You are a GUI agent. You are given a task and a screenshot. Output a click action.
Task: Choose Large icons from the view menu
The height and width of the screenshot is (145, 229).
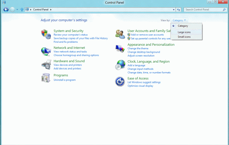pos(186,32)
